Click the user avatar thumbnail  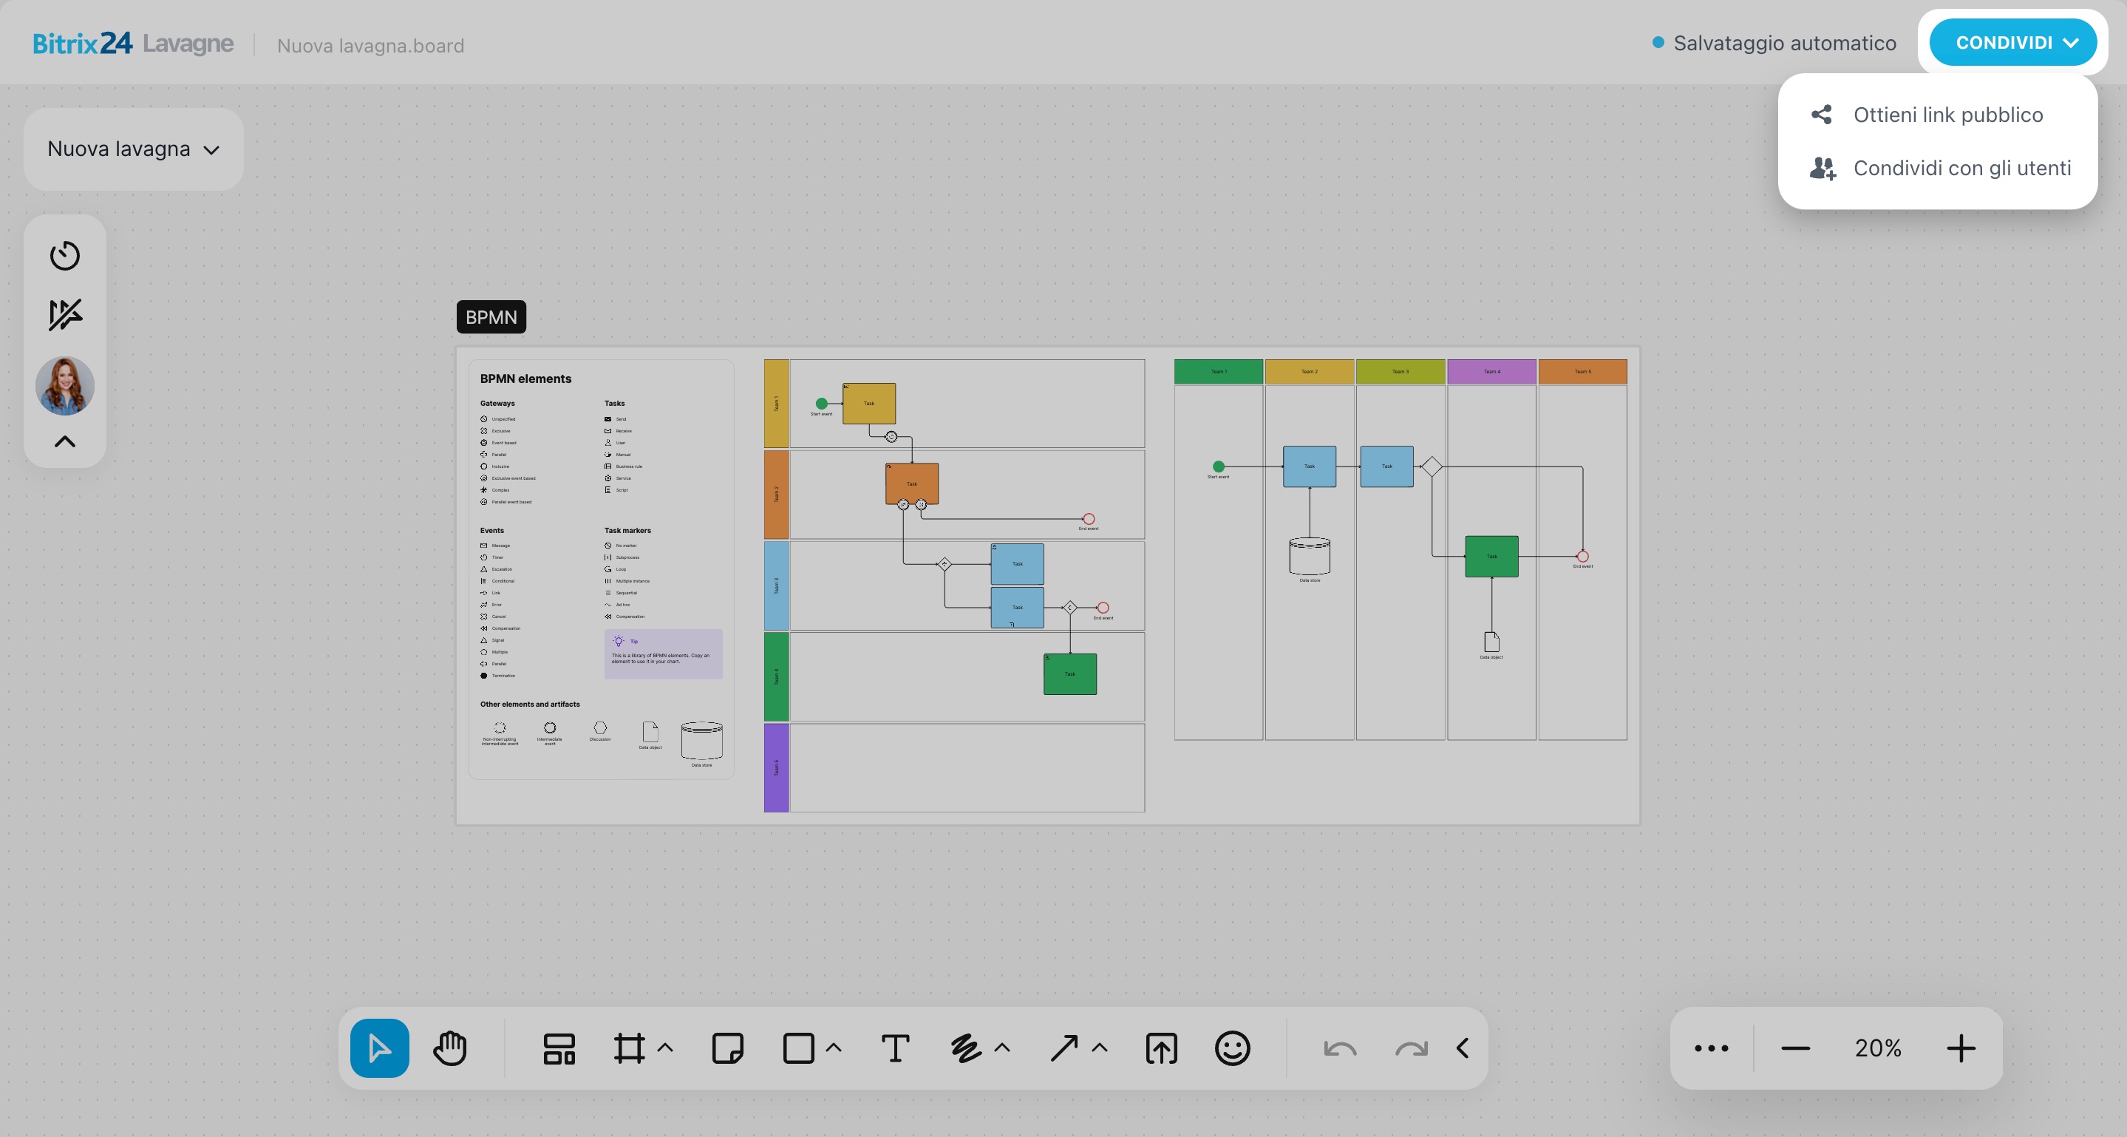(64, 384)
